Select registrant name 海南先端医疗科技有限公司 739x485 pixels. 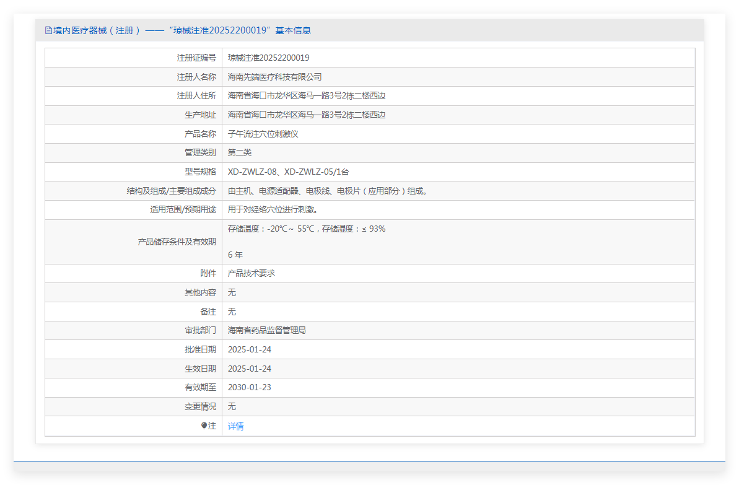point(274,77)
